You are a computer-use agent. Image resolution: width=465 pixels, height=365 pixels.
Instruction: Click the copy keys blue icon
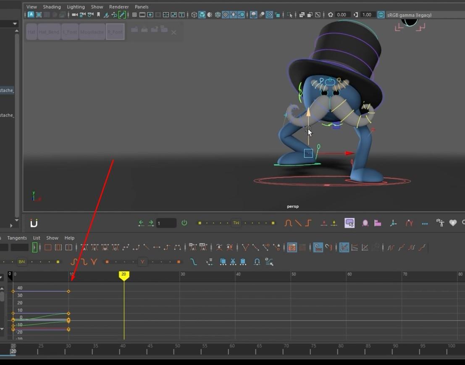tap(223, 262)
